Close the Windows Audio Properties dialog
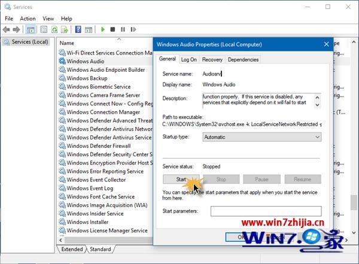 327,44
